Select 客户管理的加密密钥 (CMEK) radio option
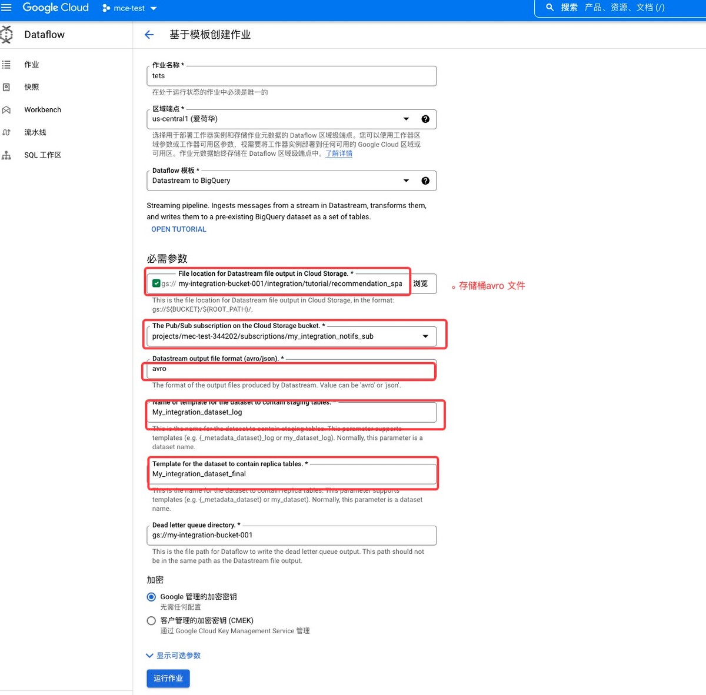 click(151, 621)
